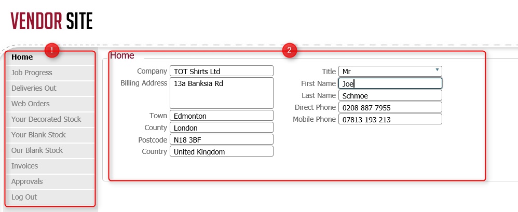
Task: Open the Job Progress page
Action: (x=32, y=73)
